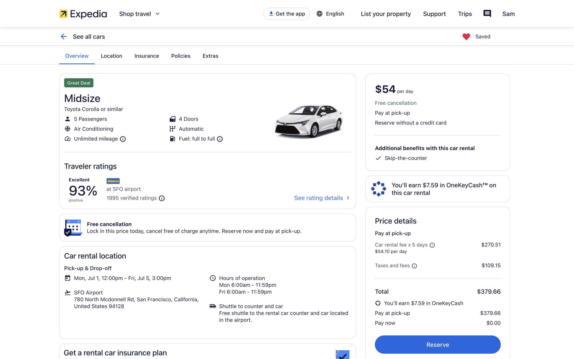Click the Total $379.66 amount

pyautogui.click(x=488, y=291)
